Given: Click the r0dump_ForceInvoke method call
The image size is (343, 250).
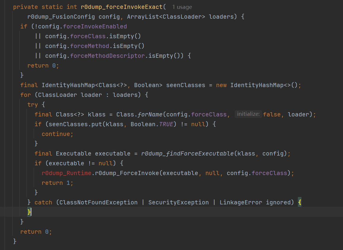Looking at the screenshot, I should pyautogui.click(x=127, y=173).
